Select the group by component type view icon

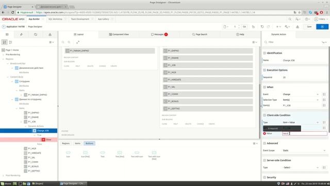click(x=5, y=42)
